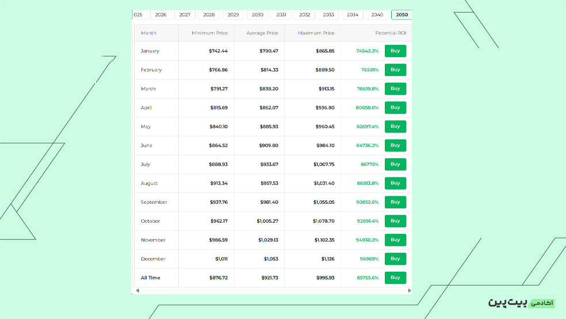Image resolution: width=566 pixels, height=319 pixels.
Task: Click Buy in the February row
Action: point(395,70)
